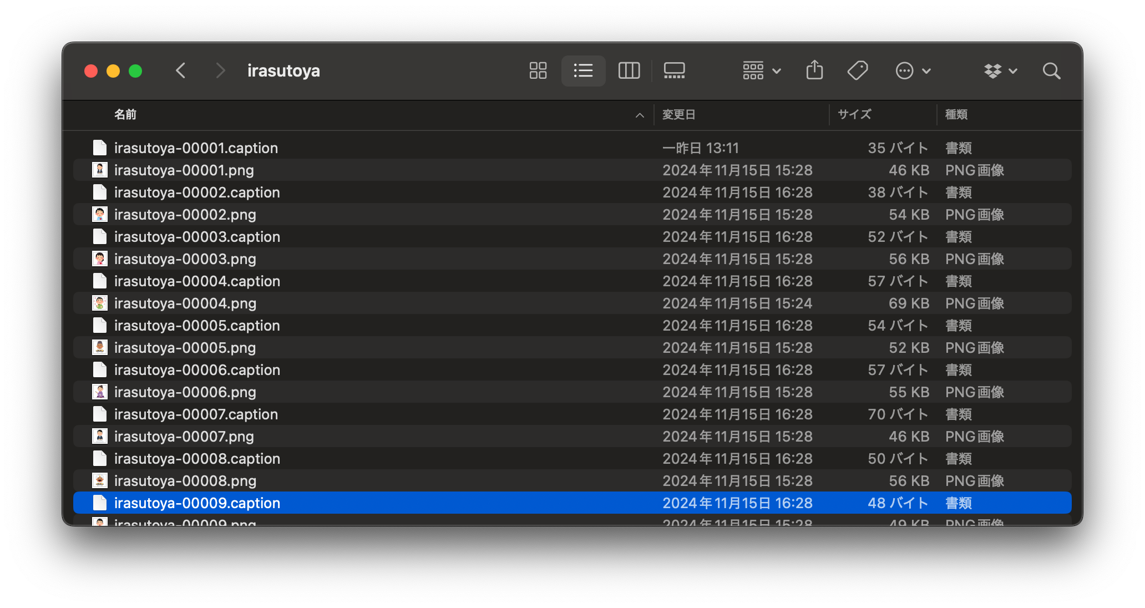Screen dimensions: 1145x608
Task: Go forward with right chevron
Action: (x=220, y=71)
